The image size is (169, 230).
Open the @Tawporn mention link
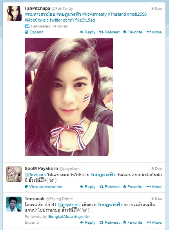pyautogui.click(x=35, y=175)
